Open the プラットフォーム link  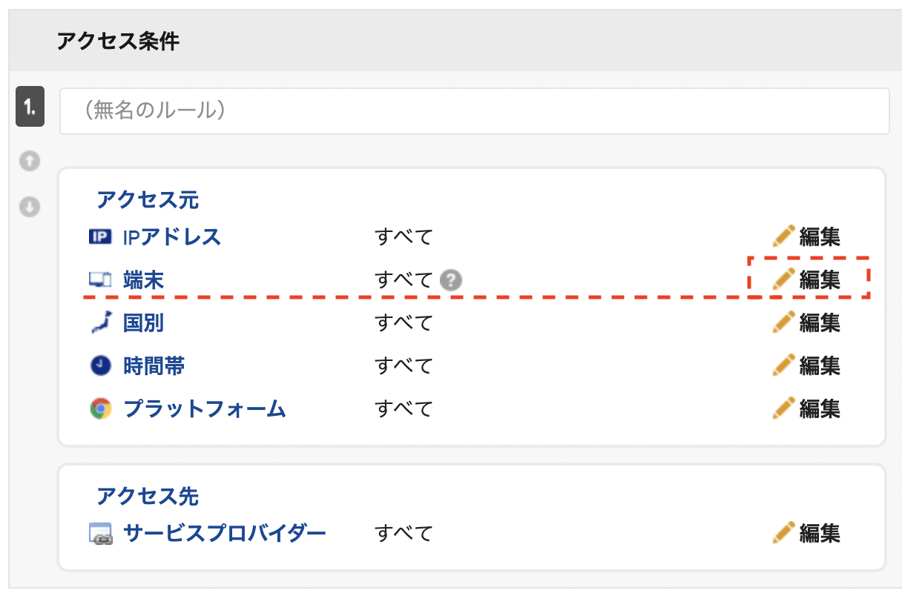click(205, 408)
